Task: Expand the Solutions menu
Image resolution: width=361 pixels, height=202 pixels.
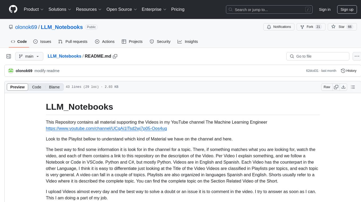Action: click(60, 9)
